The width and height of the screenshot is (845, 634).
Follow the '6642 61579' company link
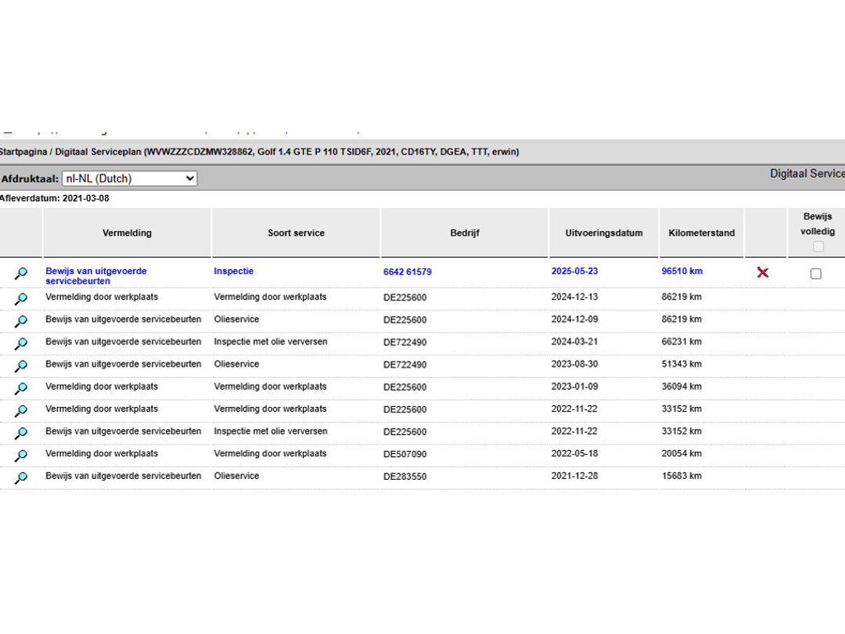point(408,272)
